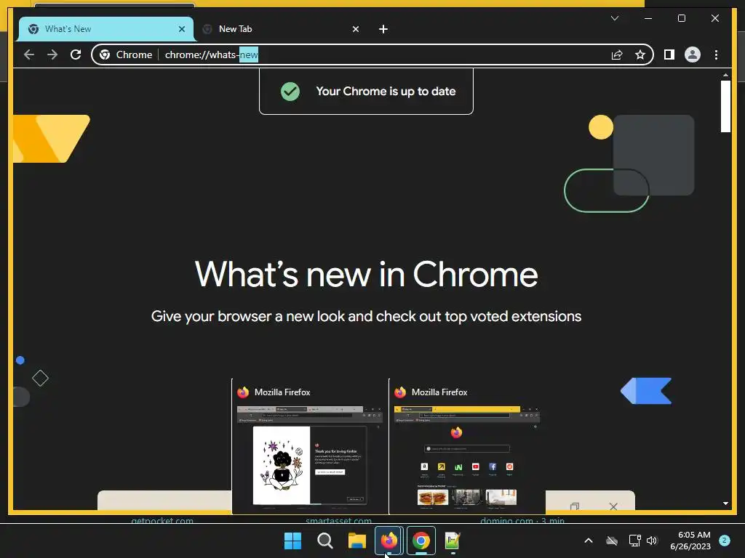Open network settings from the tray icon

tap(634, 541)
